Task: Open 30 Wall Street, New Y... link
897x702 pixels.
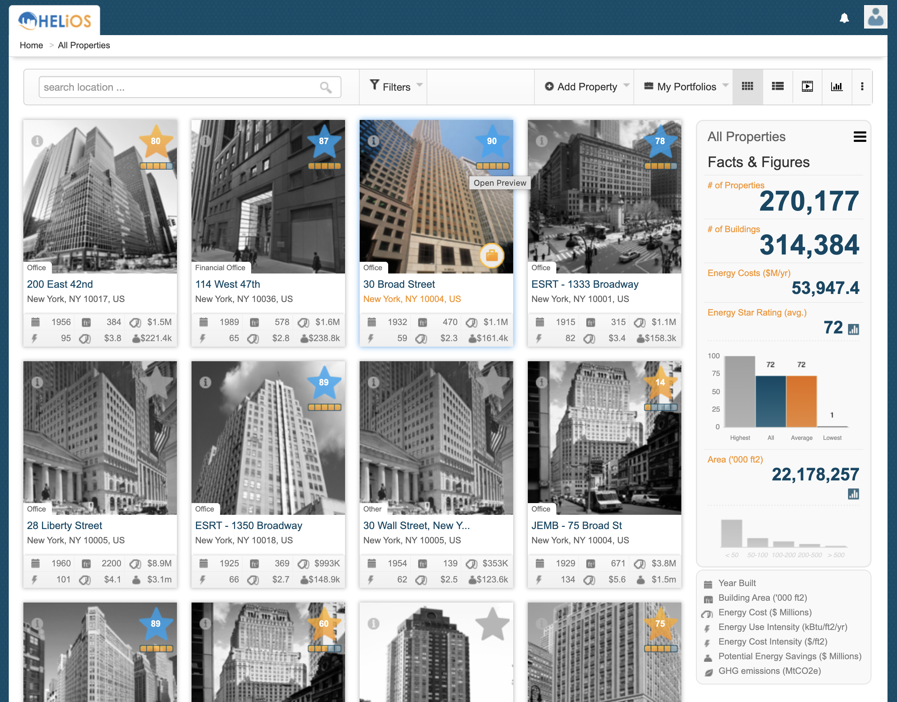Action: 417,525
